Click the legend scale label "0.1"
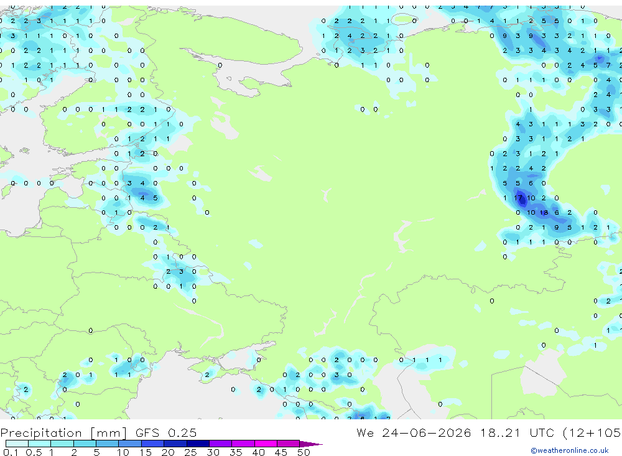 click(11, 452)
